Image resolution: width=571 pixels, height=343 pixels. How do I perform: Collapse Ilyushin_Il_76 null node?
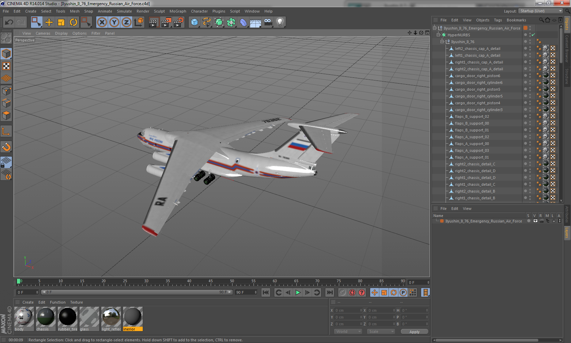click(x=442, y=42)
